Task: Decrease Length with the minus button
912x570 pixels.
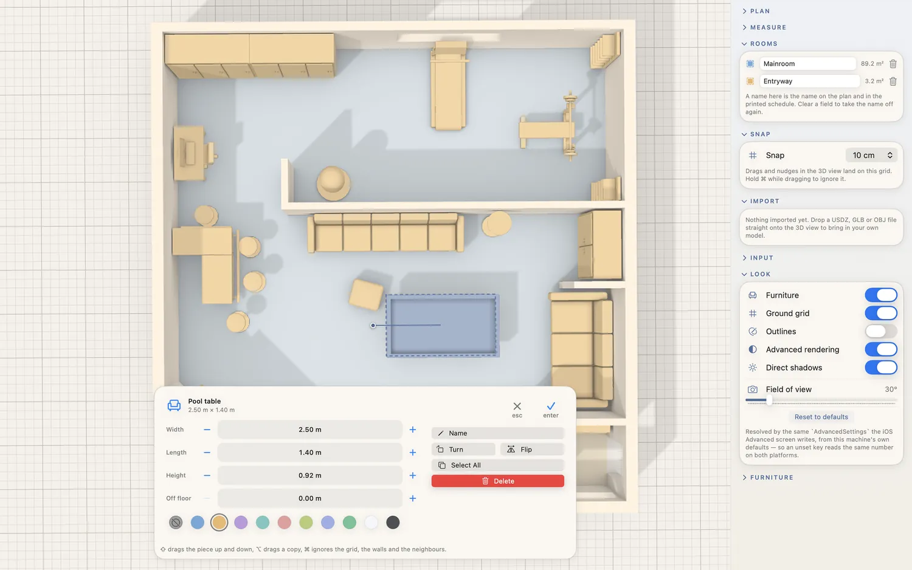Action: (x=207, y=453)
